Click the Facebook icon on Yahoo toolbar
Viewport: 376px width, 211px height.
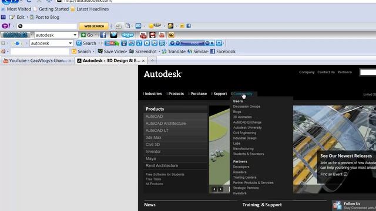pyautogui.click(x=189, y=26)
